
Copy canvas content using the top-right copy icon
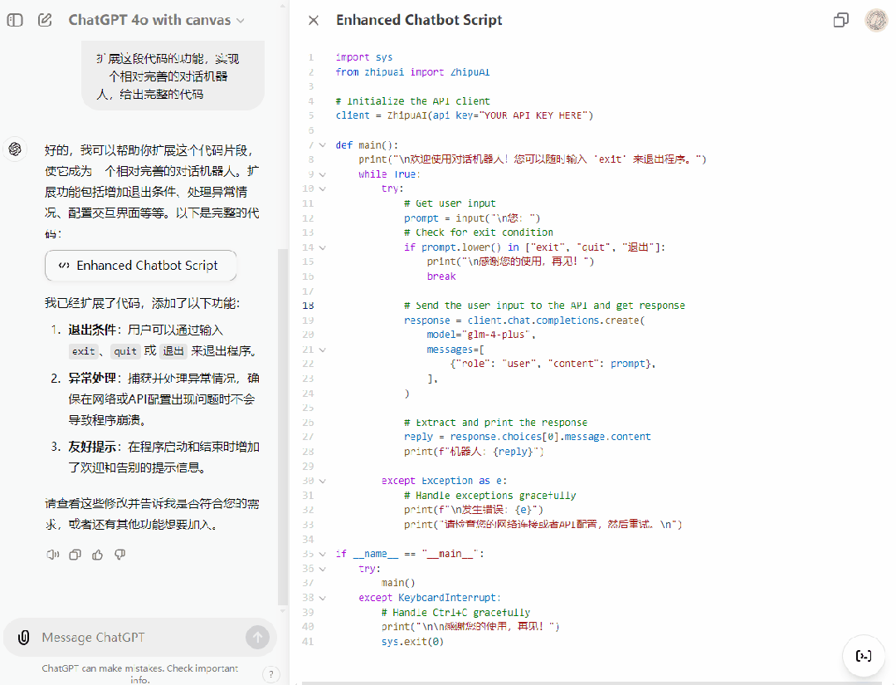(x=840, y=20)
